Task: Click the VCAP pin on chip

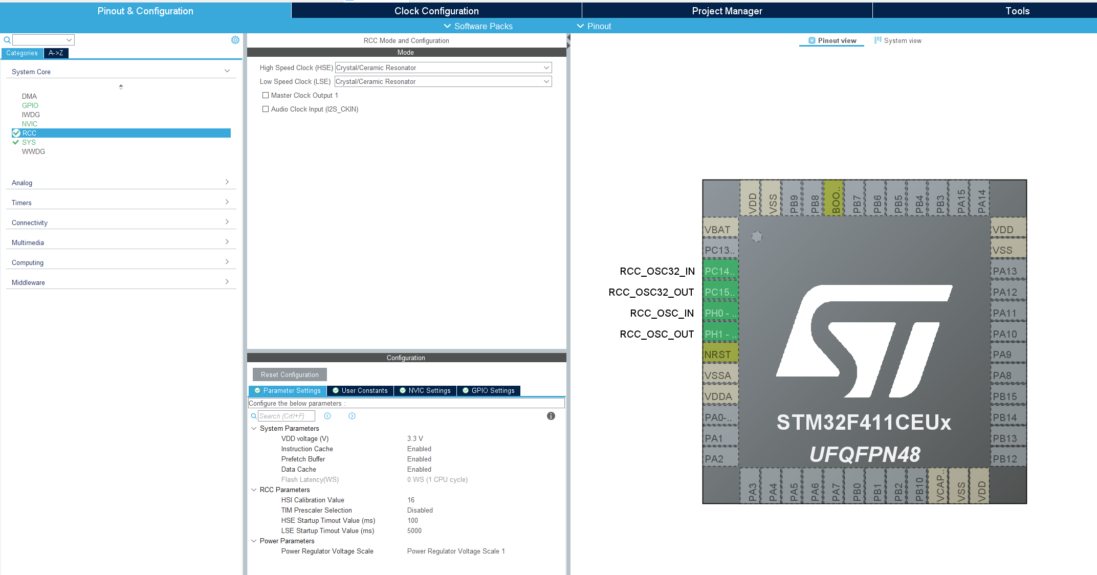Action: point(938,485)
